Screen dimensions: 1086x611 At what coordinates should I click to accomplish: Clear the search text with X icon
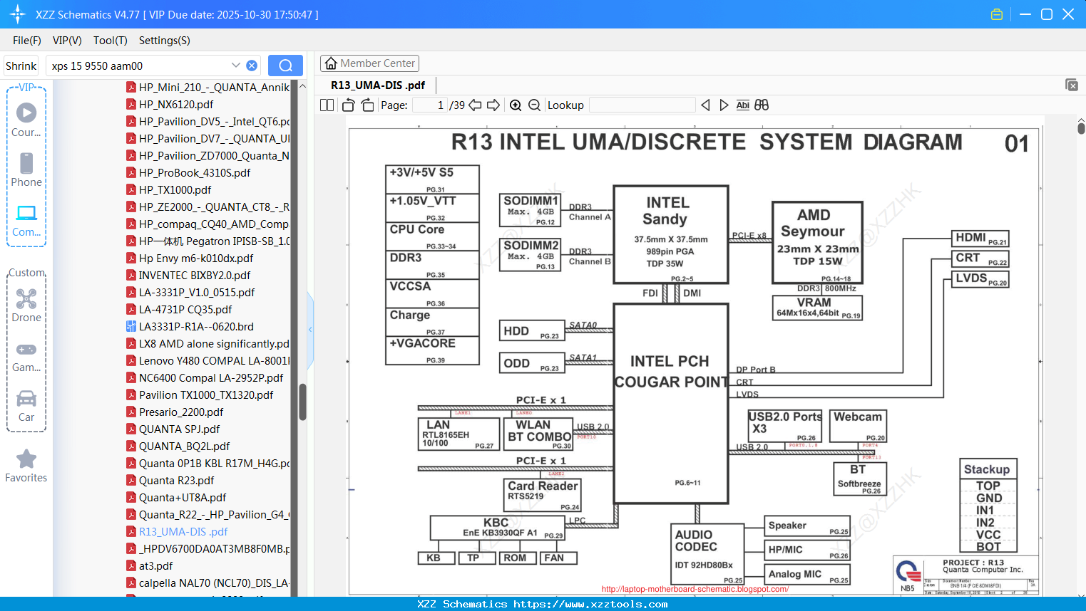point(252,66)
